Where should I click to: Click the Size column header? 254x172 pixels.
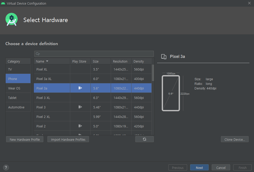100,61
